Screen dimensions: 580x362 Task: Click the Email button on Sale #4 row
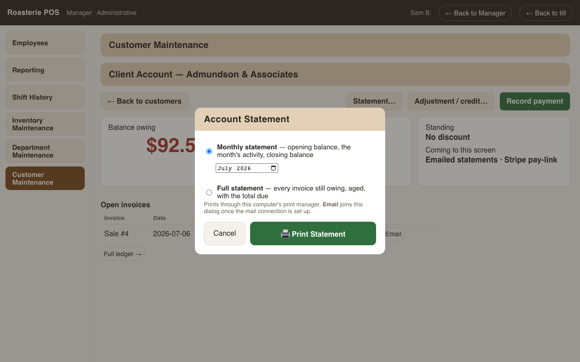click(x=393, y=234)
